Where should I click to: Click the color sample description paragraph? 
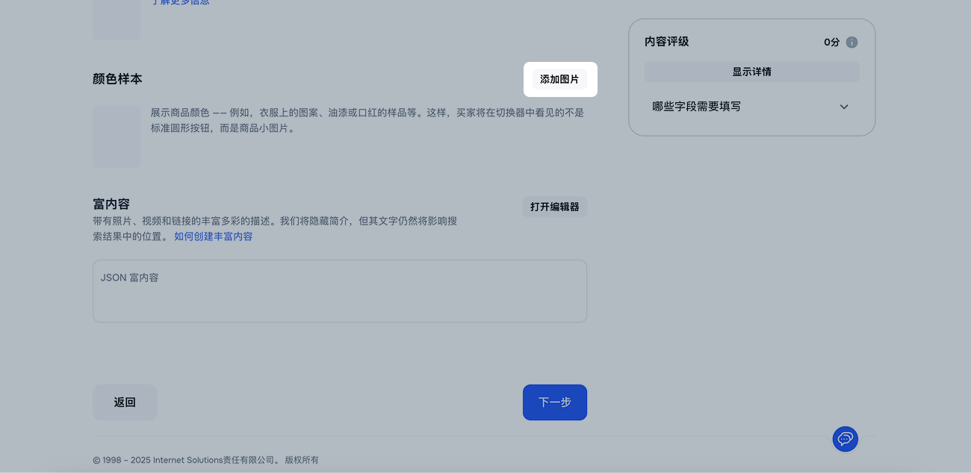(x=367, y=120)
